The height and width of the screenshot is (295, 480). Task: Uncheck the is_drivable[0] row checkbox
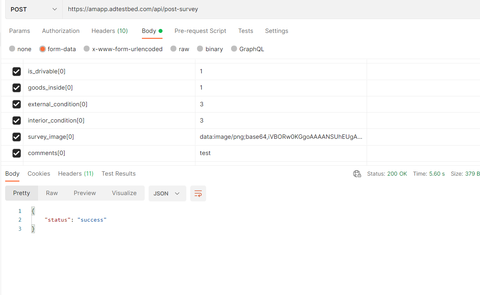(17, 71)
